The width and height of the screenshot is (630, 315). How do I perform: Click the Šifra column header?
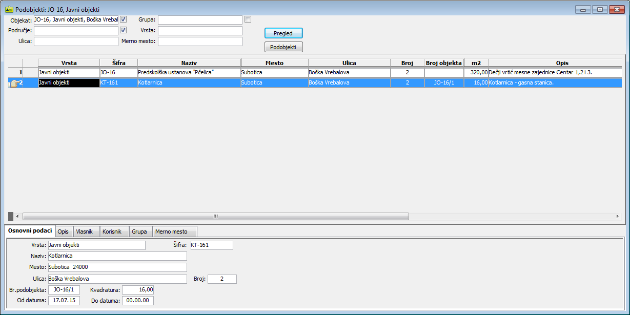[118, 62]
